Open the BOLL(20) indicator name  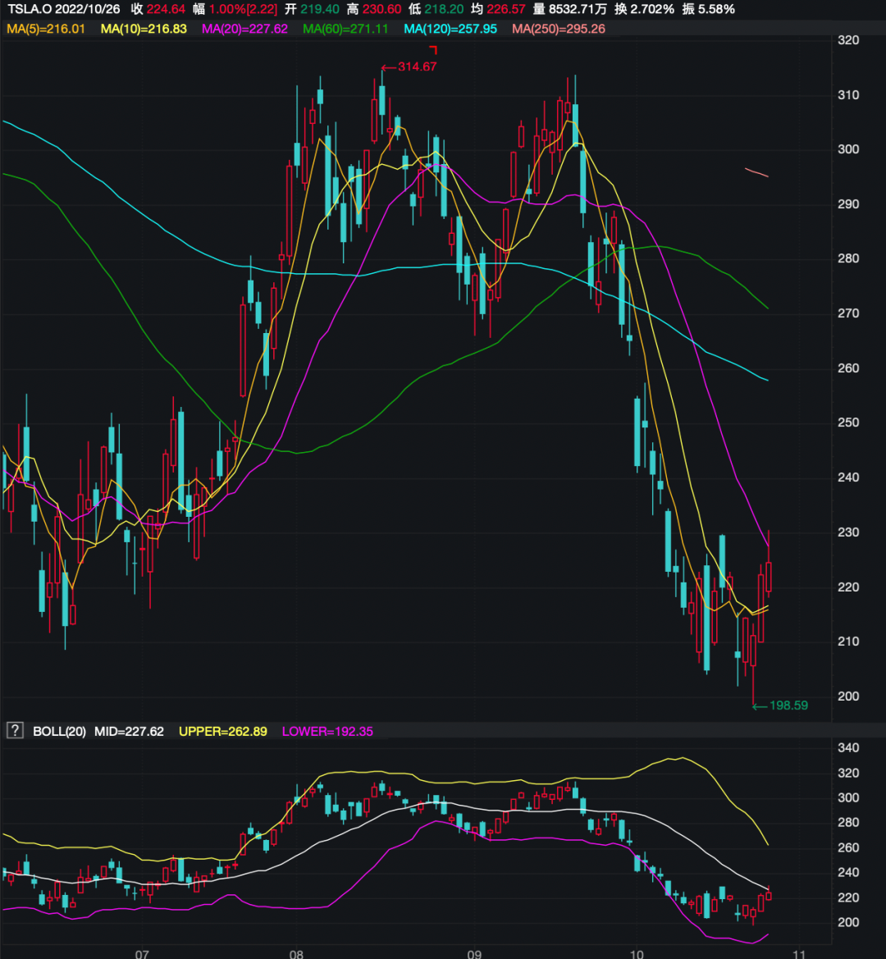(x=60, y=731)
